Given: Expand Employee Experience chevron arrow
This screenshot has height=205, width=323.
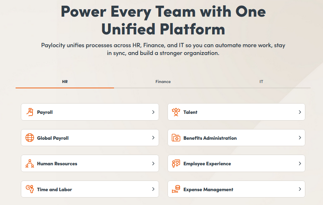Looking at the screenshot, I should coord(300,164).
